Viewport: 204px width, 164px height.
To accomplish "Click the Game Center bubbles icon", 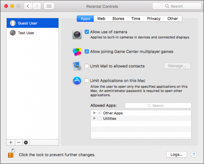I will (x=77, y=52).
